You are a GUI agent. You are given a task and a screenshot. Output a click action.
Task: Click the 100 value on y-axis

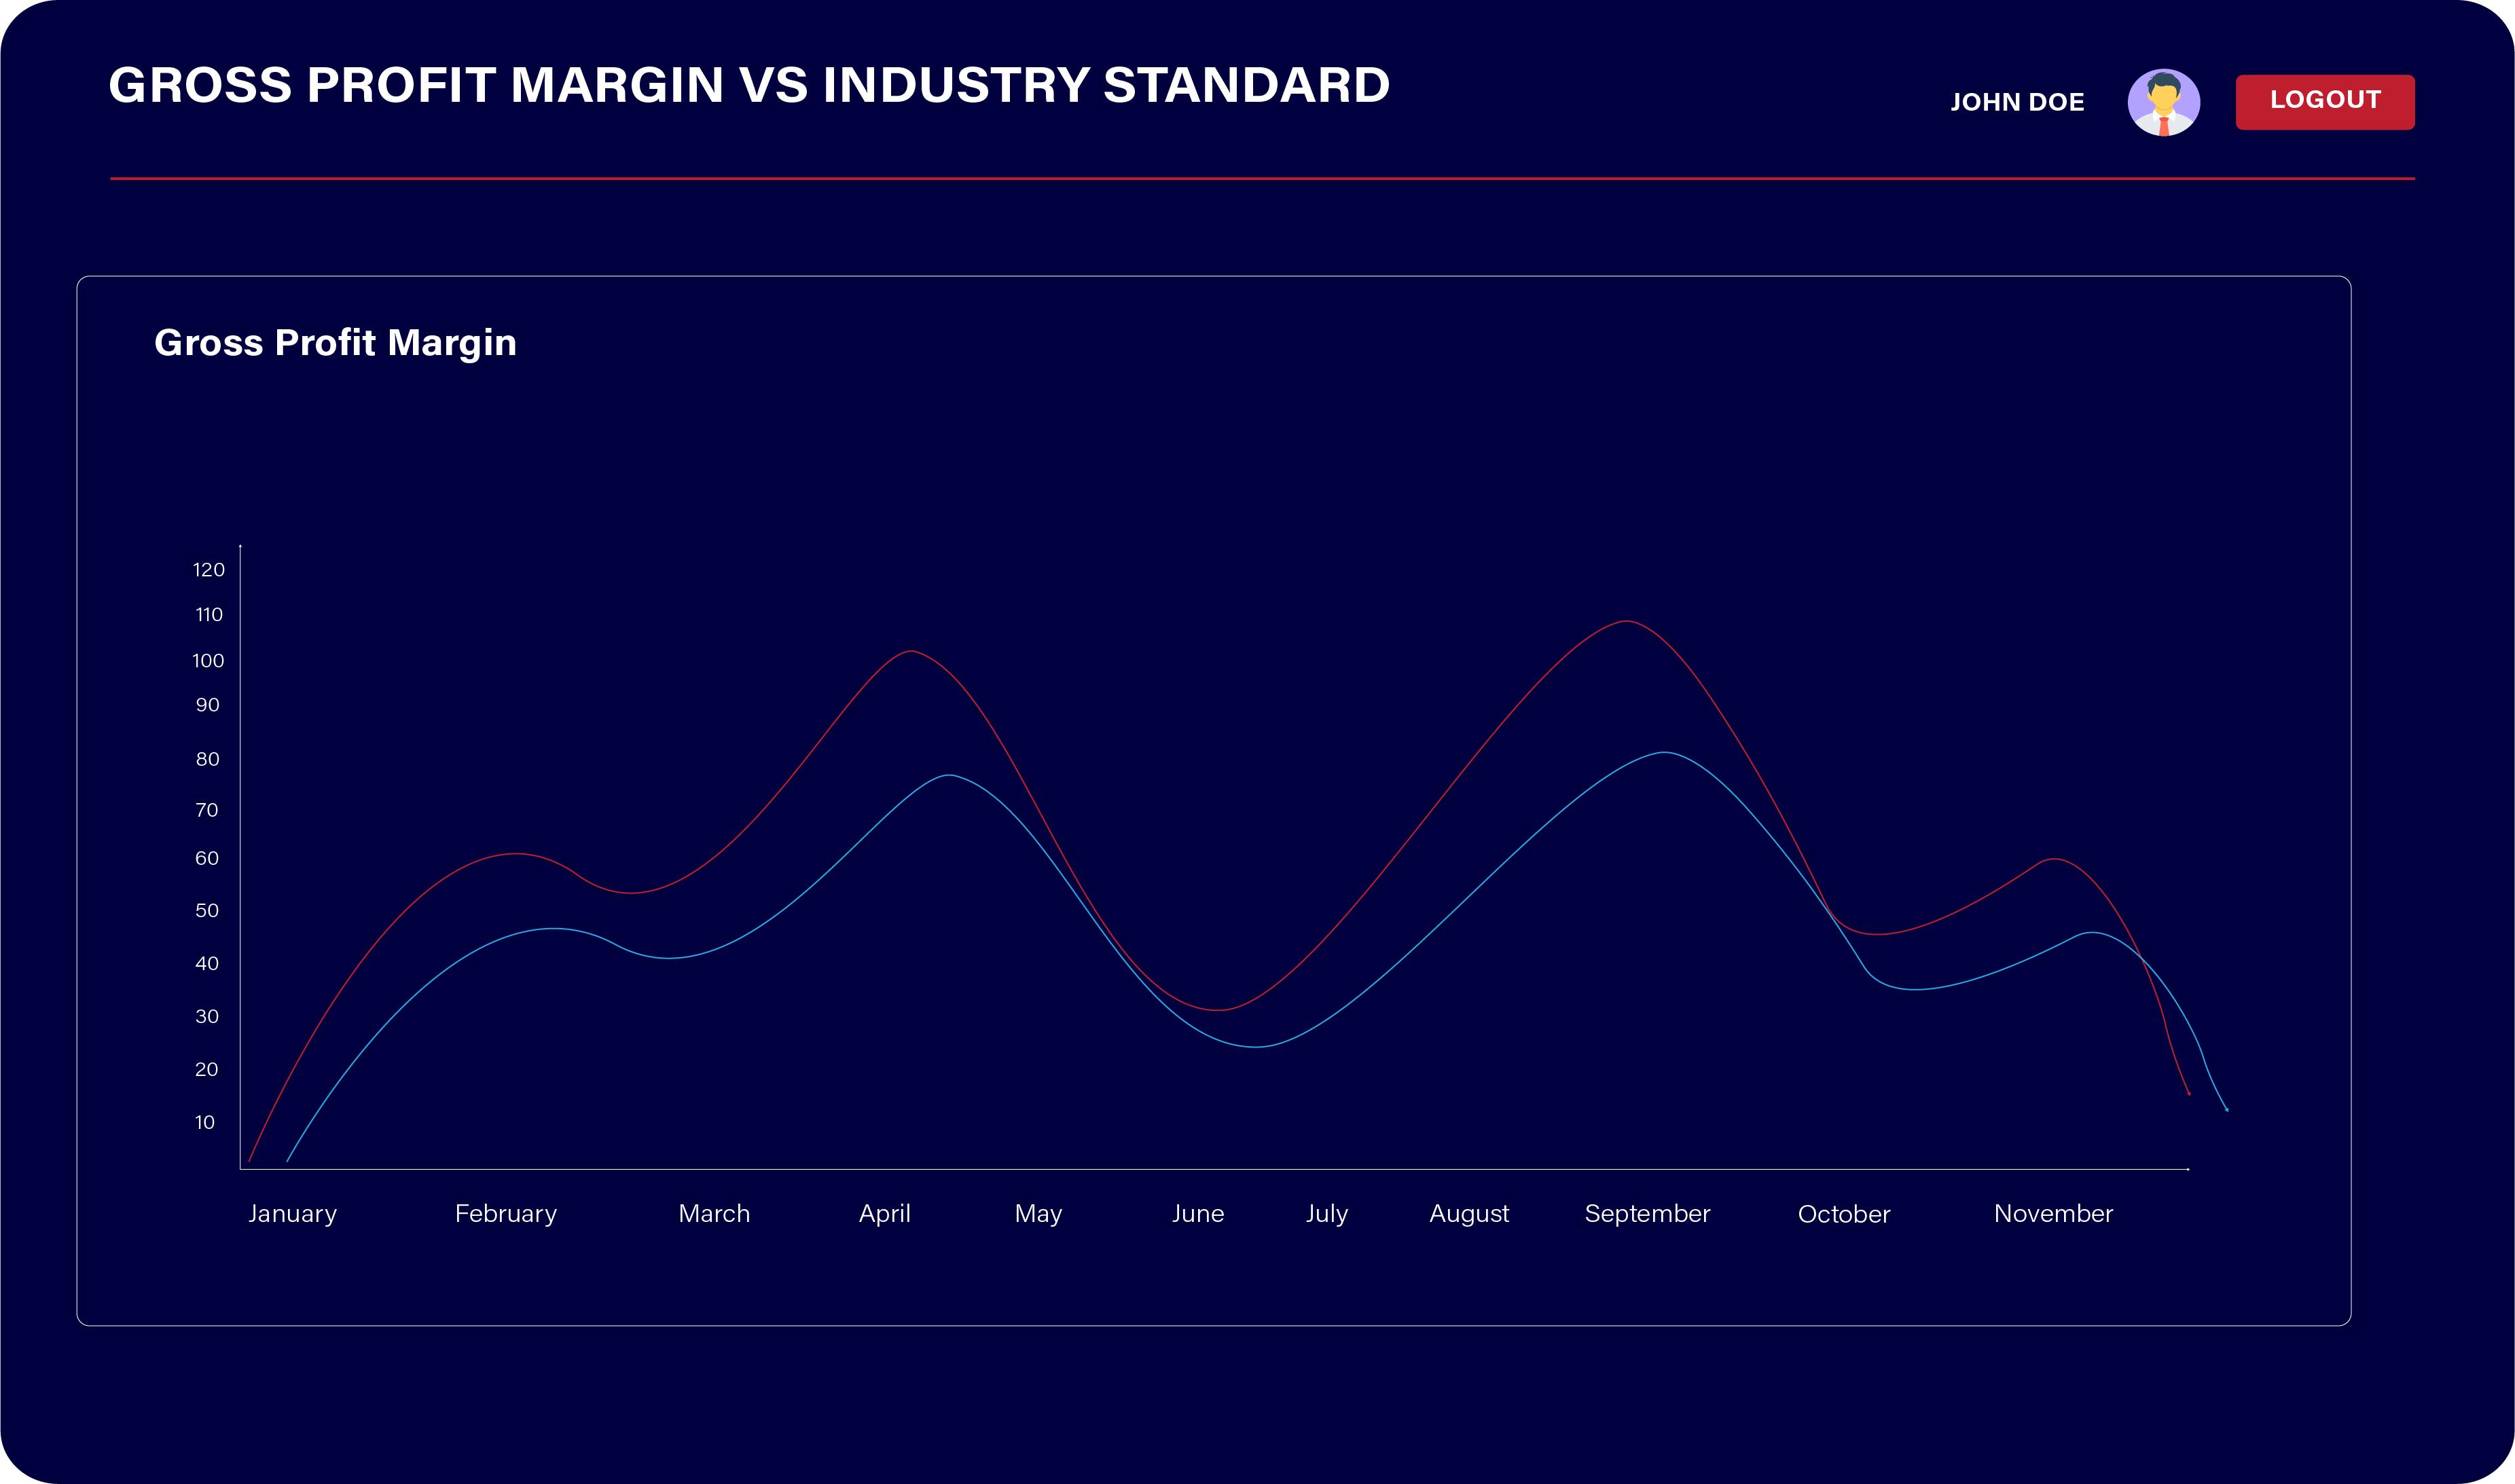pos(208,661)
